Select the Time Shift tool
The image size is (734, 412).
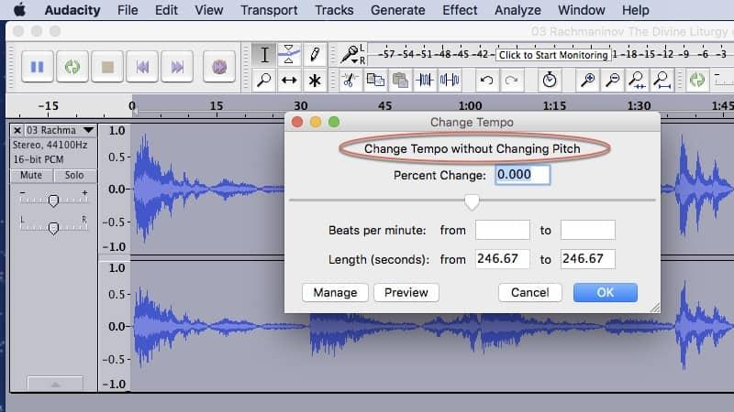tap(289, 80)
